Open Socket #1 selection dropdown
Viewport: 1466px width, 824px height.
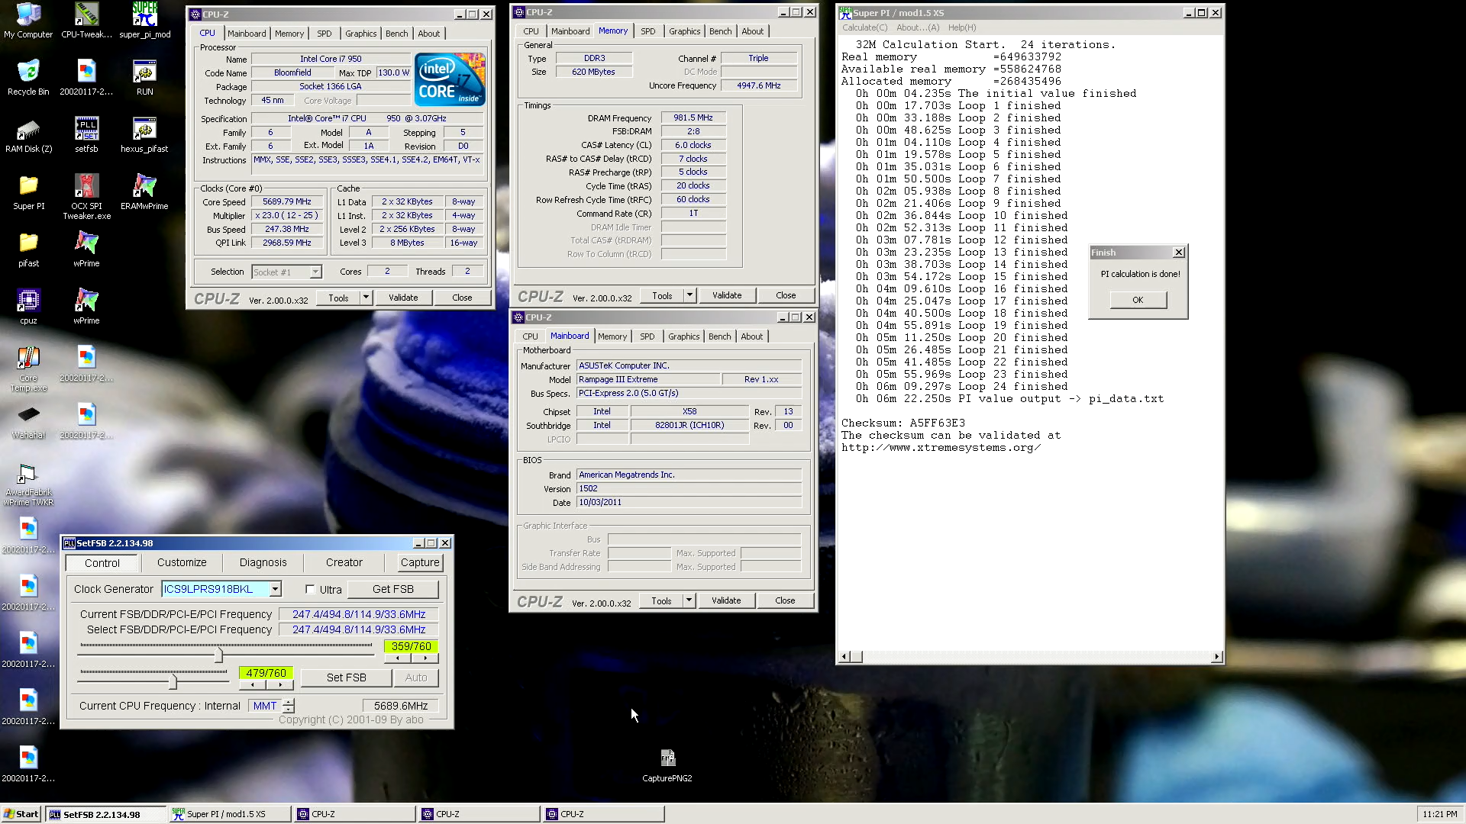[315, 272]
